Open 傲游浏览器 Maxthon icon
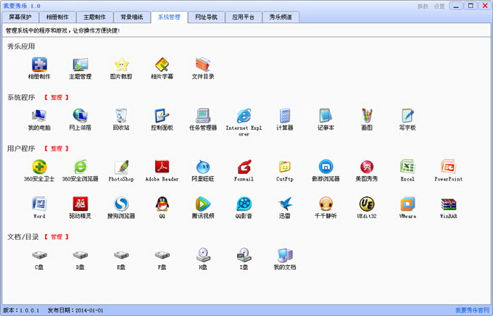 click(x=326, y=167)
